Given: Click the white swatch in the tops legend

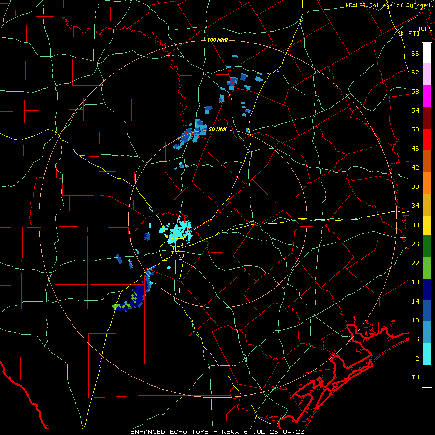Looking at the screenshot, I should coord(427,53).
